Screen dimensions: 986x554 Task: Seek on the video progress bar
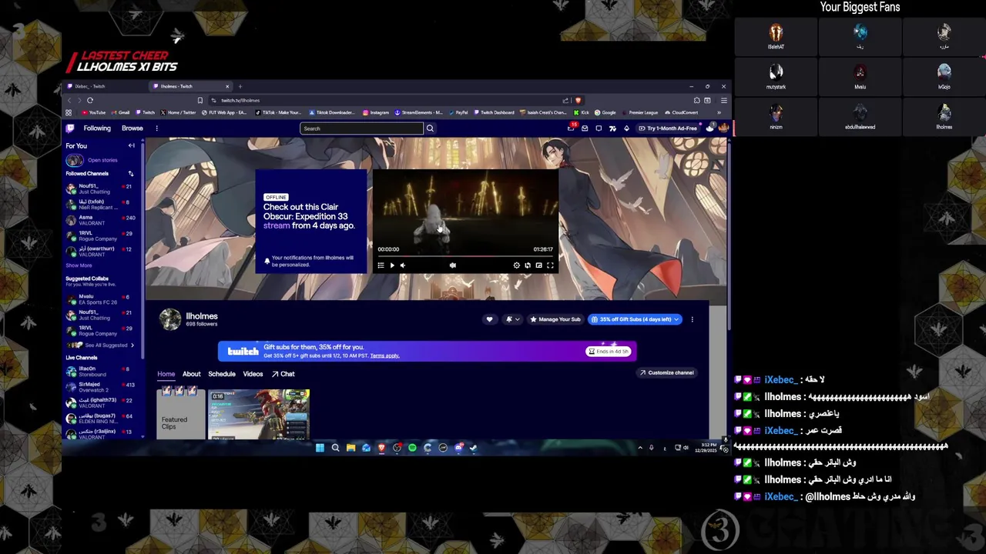coord(465,256)
